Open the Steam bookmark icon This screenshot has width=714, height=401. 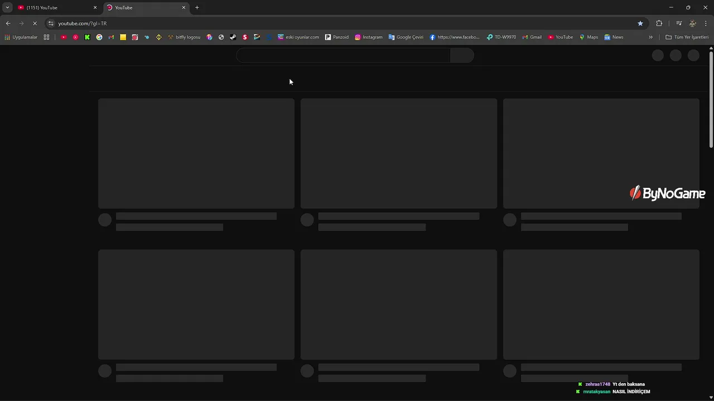point(233,37)
